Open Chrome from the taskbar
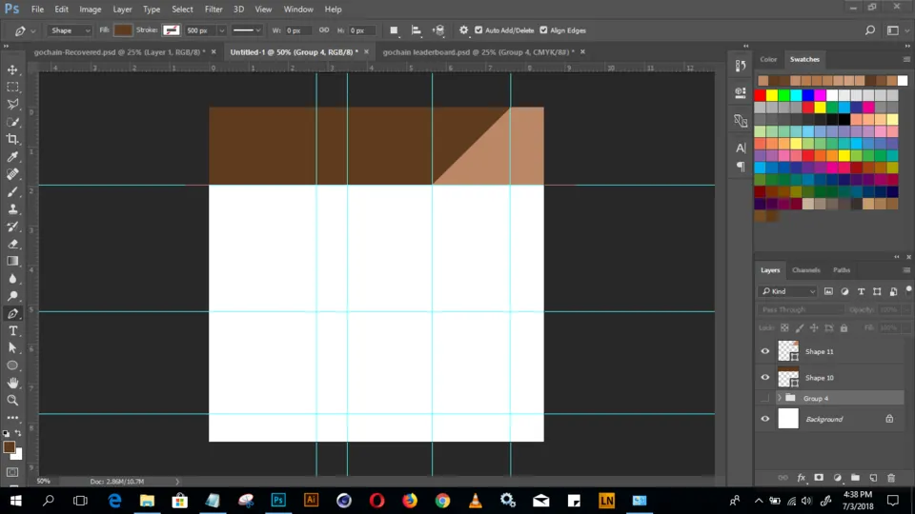This screenshot has height=514, width=915. click(x=442, y=501)
